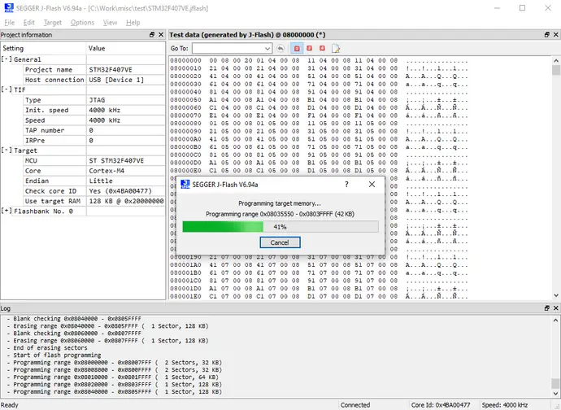The height and width of the screenshot is (410, 561).
Task: Open the Options menu
Action: 82,23
